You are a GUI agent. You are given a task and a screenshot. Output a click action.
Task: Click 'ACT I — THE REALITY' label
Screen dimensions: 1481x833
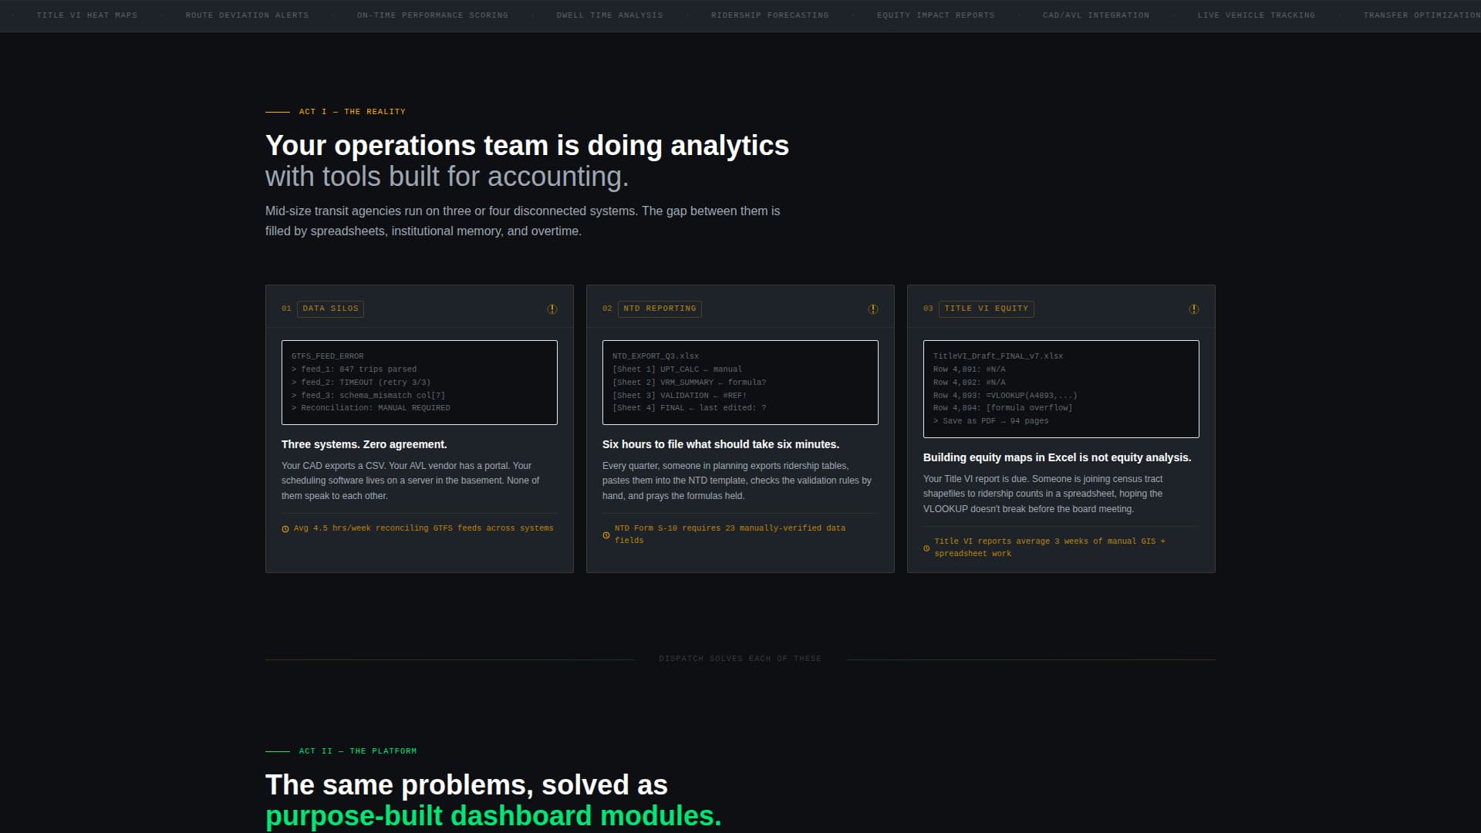coord(352,112)
